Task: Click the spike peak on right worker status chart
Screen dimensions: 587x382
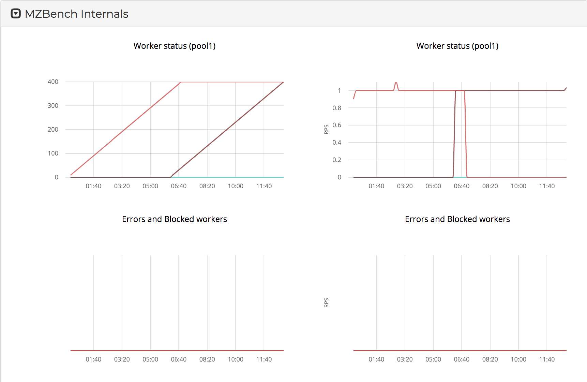Action: click(x=396, y=82)
